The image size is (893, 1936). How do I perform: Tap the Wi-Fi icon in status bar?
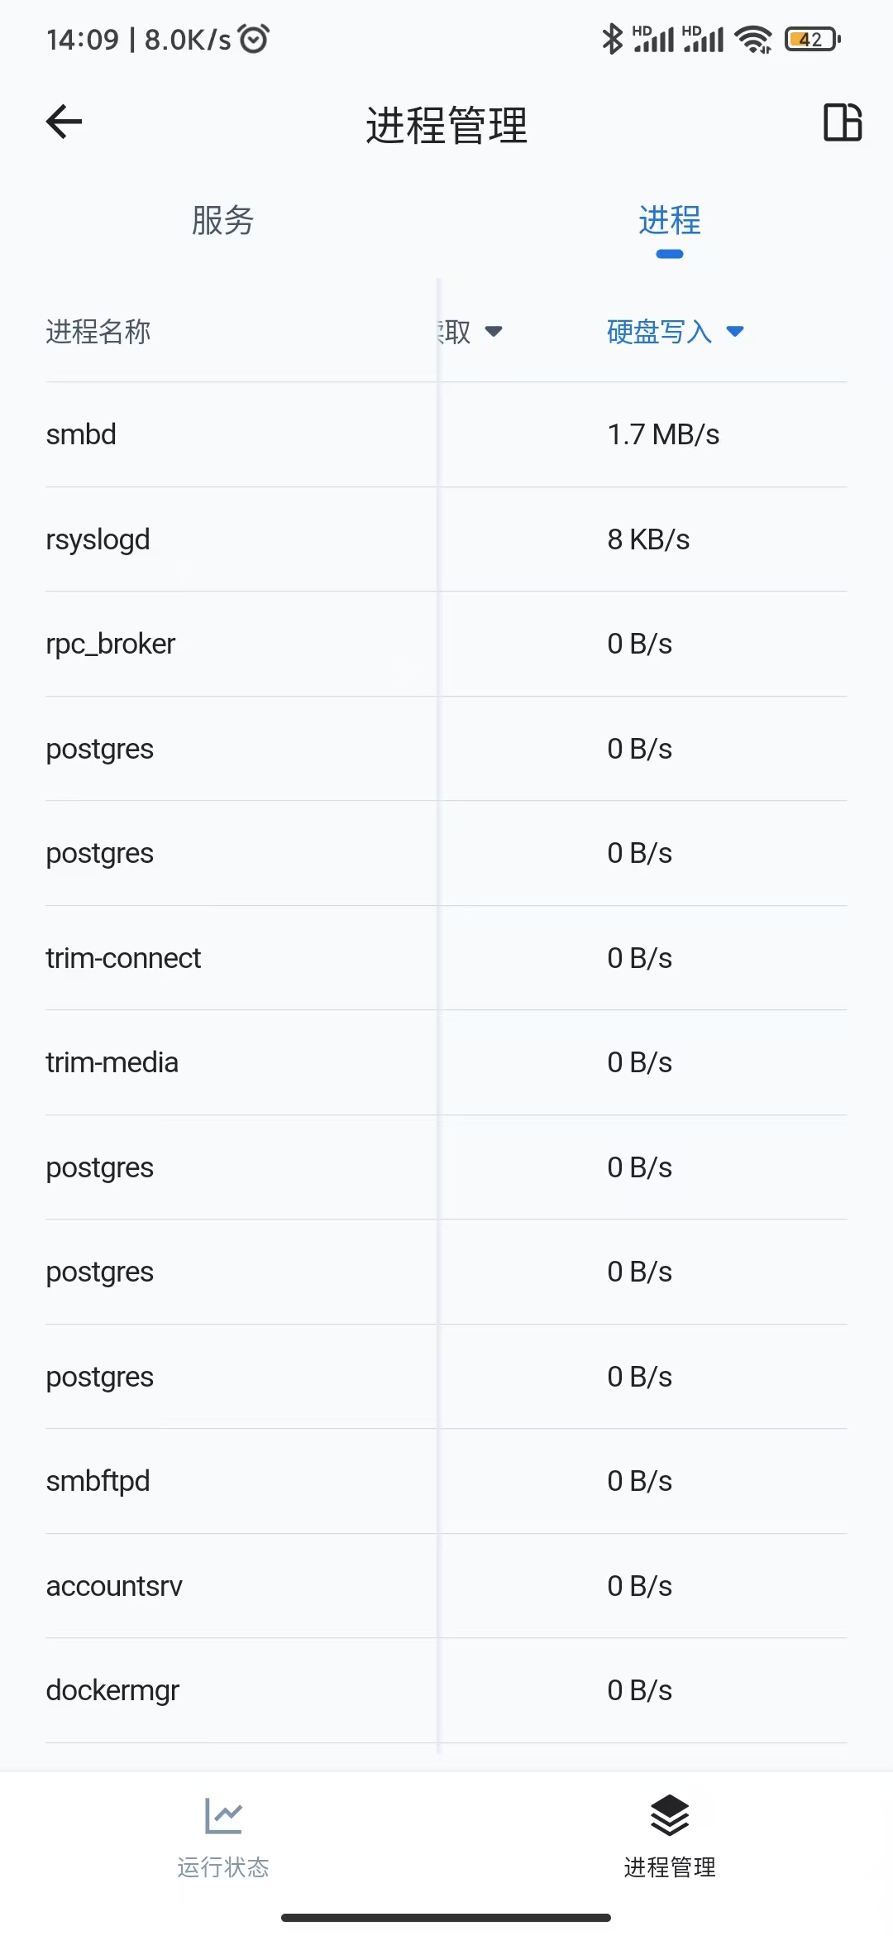(753, 39)
